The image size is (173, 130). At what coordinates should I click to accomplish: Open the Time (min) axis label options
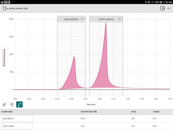tap(91, 105)
